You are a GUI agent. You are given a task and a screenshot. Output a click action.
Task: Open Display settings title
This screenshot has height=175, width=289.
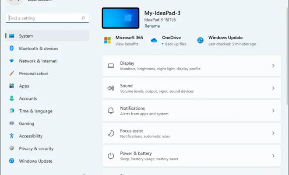(x=127, y=63)
